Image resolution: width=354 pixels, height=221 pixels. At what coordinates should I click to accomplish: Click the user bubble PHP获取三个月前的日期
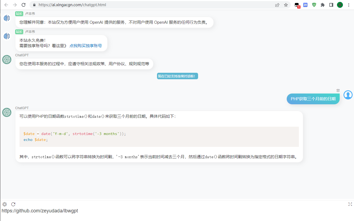click(x=313, y=99)
